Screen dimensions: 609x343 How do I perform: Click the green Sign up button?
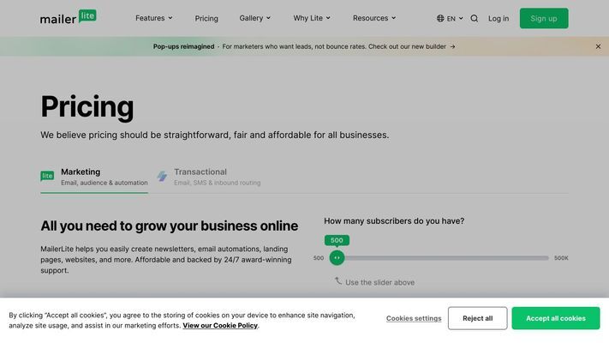[x=544, y=18]
